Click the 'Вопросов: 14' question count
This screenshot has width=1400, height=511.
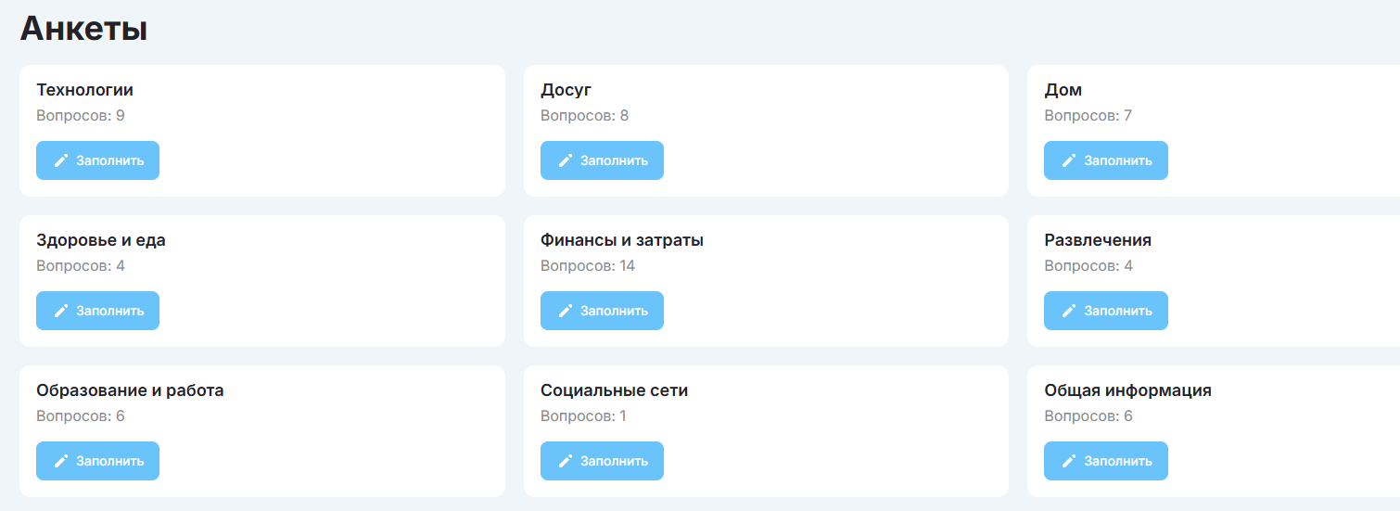(588, 266)
